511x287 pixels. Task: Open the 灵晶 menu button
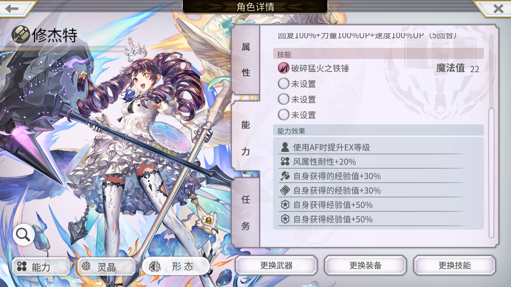click(106, 267)
